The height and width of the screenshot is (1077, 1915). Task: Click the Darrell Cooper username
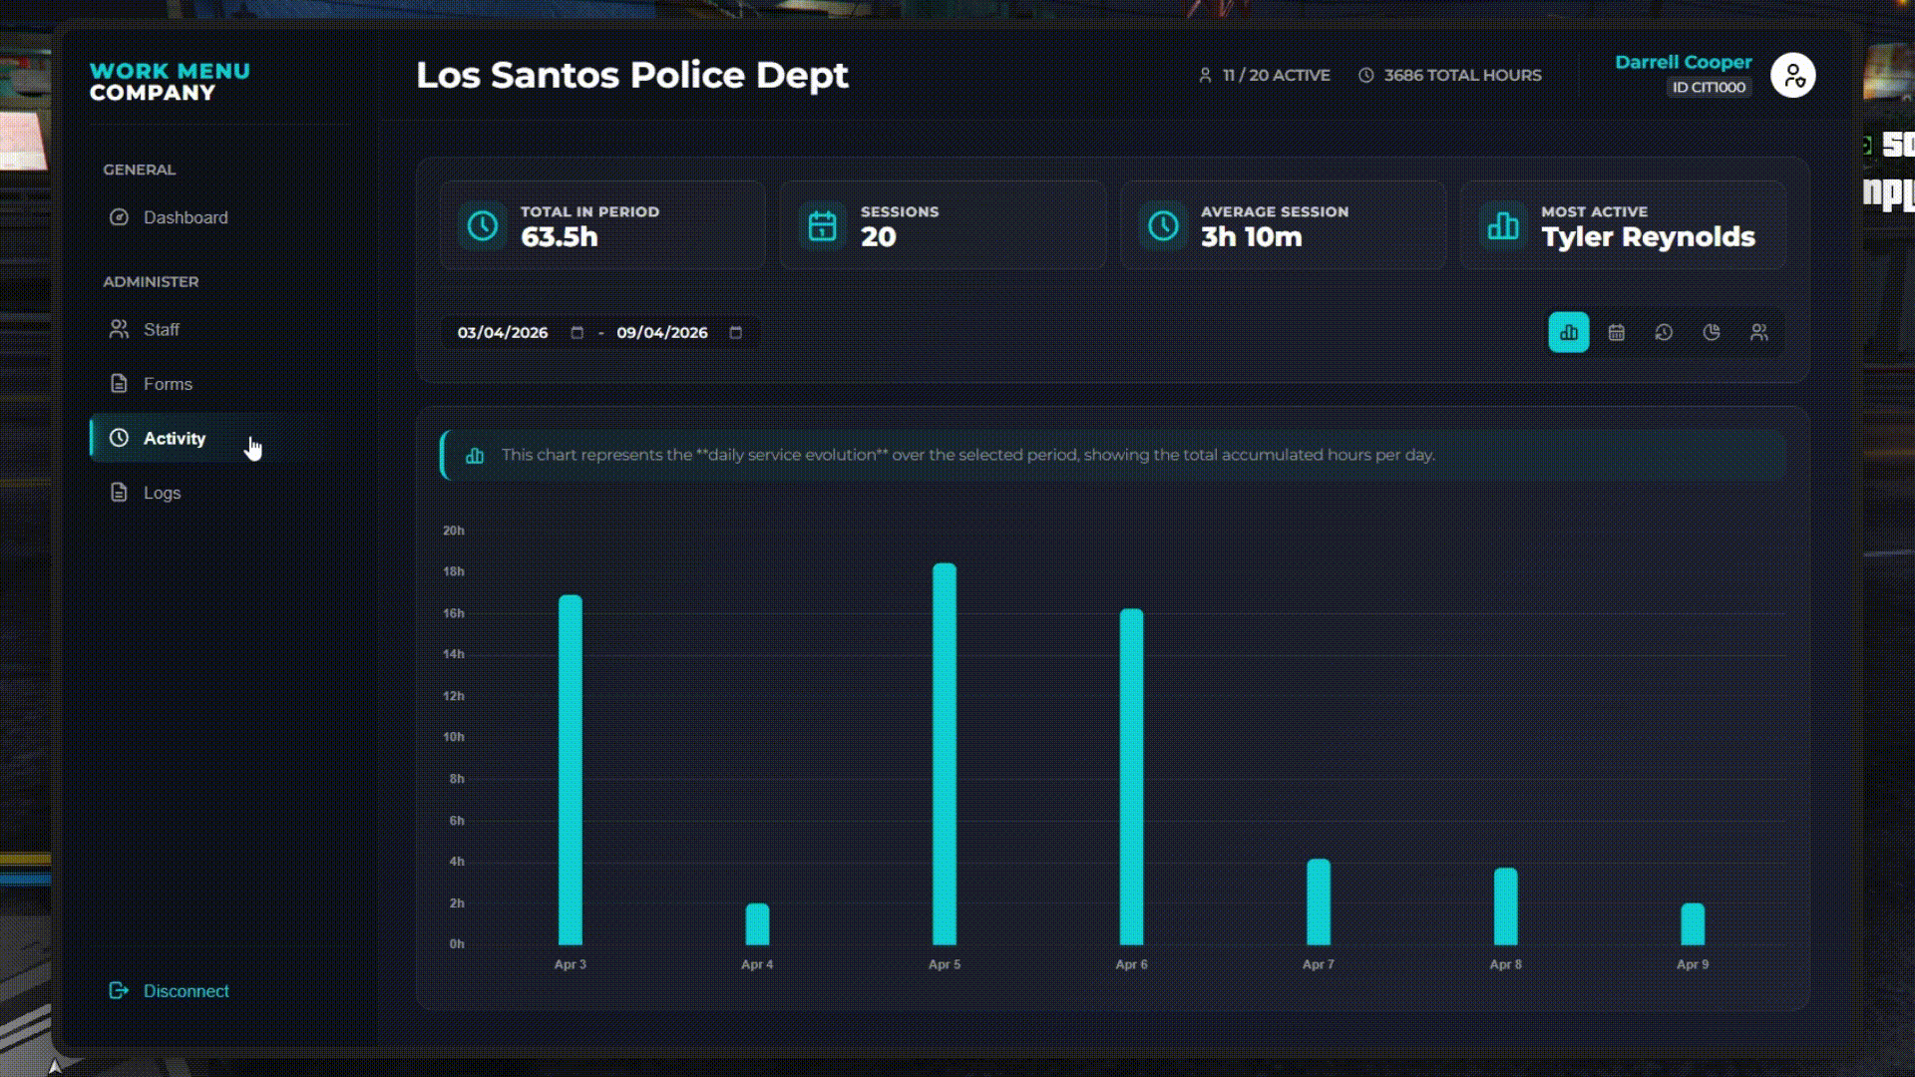click(x=1683, y=62)
